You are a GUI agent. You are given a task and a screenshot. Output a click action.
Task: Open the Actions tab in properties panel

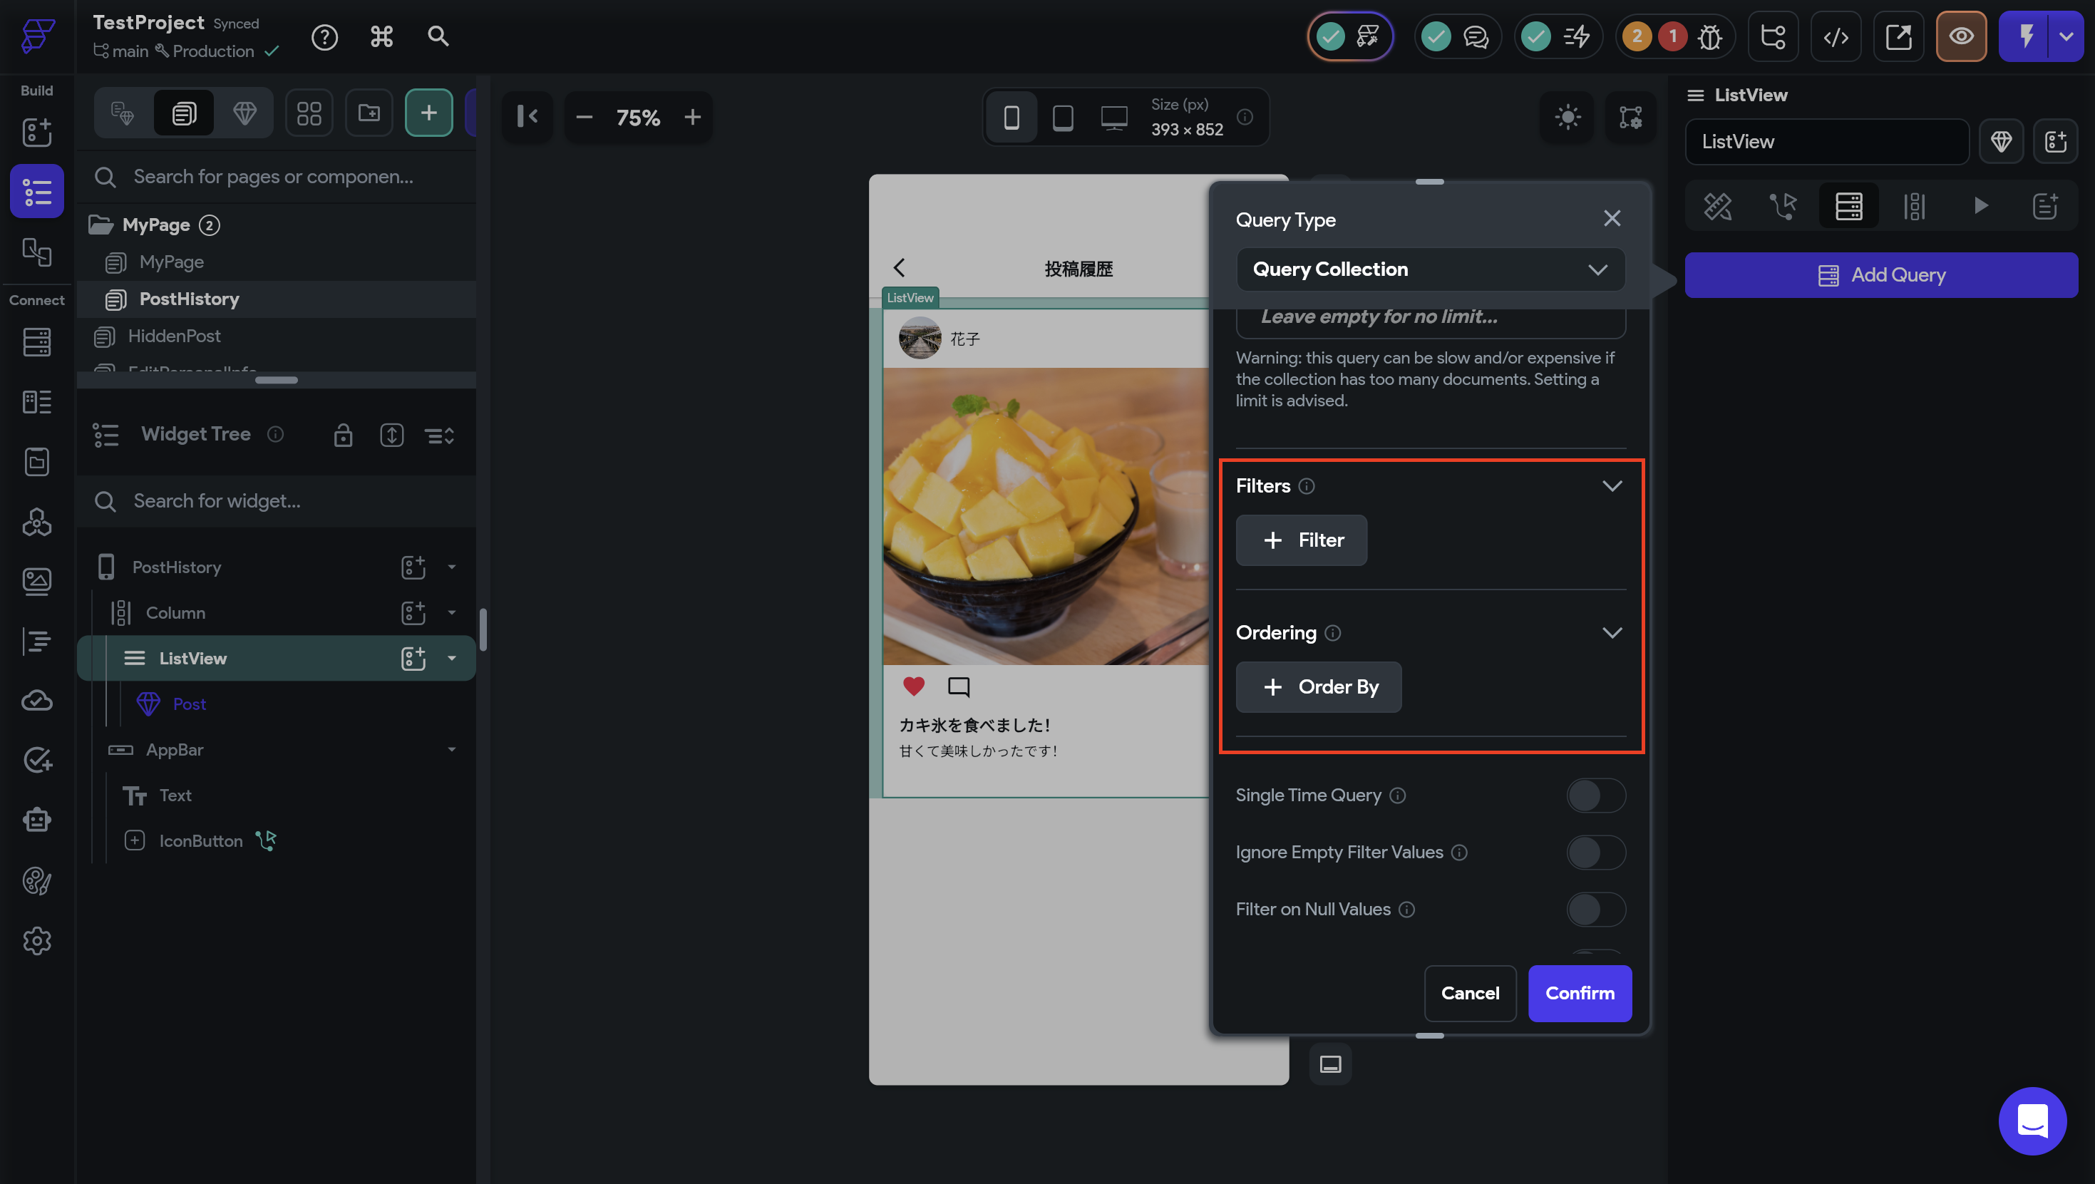coord(1783,207)
